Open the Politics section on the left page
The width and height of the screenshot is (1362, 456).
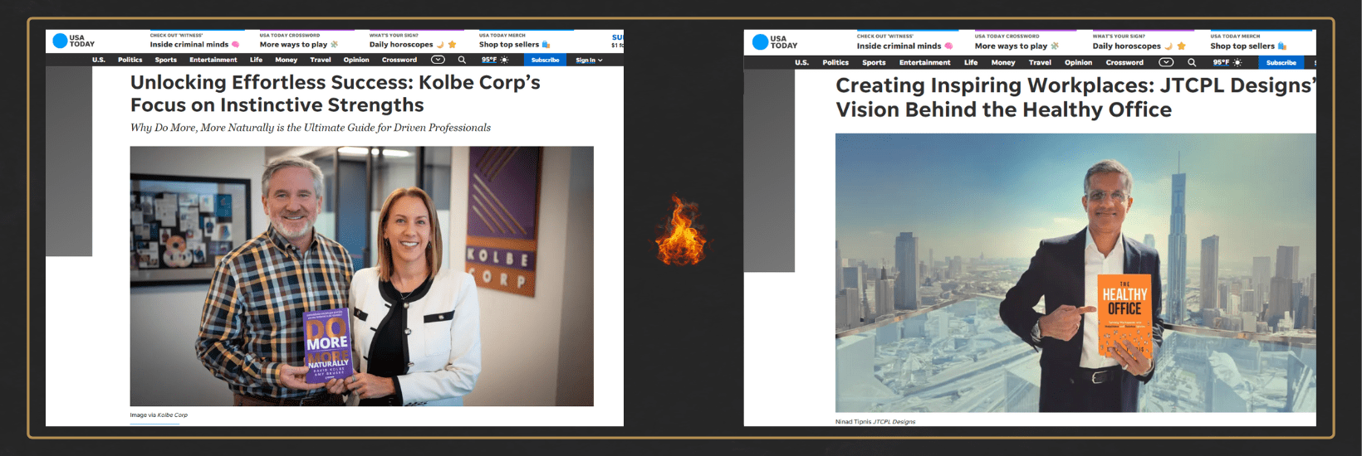point(130,60)
